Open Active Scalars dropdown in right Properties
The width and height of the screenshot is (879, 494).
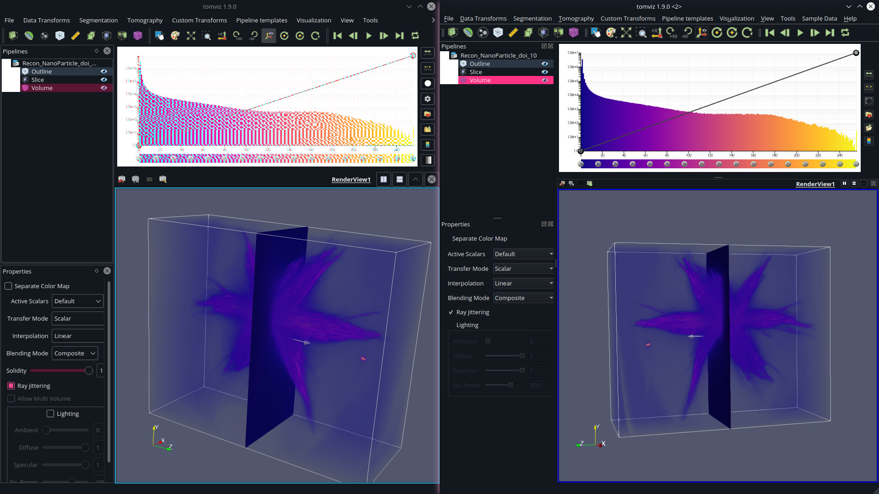[524, 254]
